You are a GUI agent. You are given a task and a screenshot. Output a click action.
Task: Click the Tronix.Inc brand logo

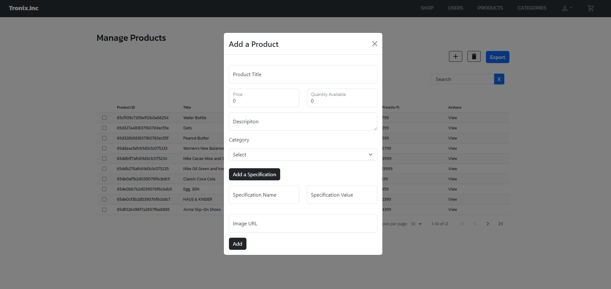tap(24, 8)
